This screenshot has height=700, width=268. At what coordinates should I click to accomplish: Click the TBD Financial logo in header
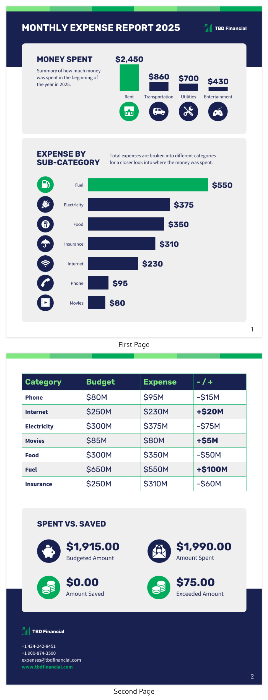226,28
